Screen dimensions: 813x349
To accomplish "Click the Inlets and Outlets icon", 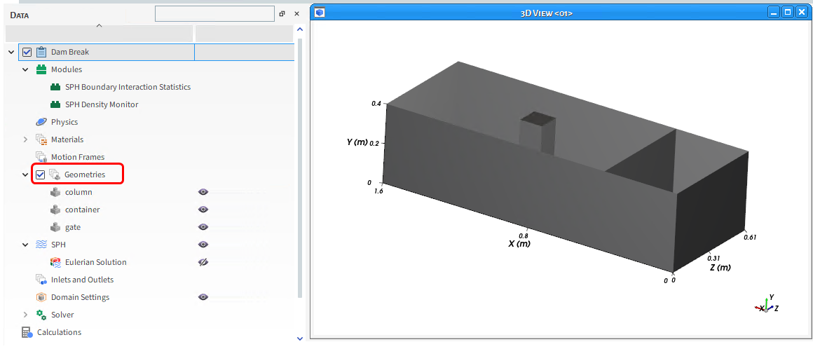I will tap(41, 280).
